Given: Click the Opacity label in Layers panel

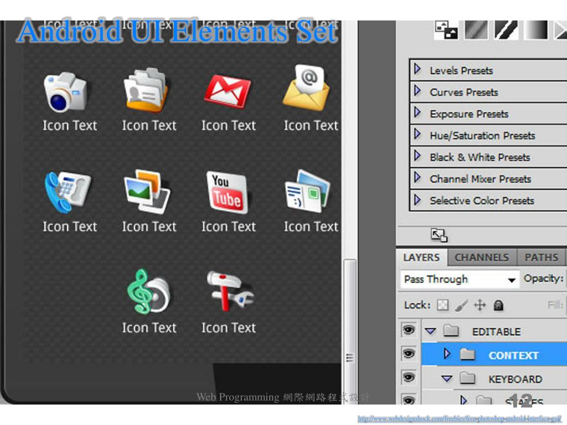Looking at the screenshot, I should [544, 278].
